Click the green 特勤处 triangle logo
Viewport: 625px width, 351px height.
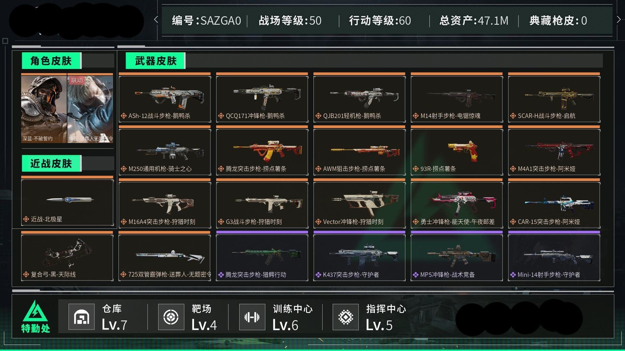point(35,311)
